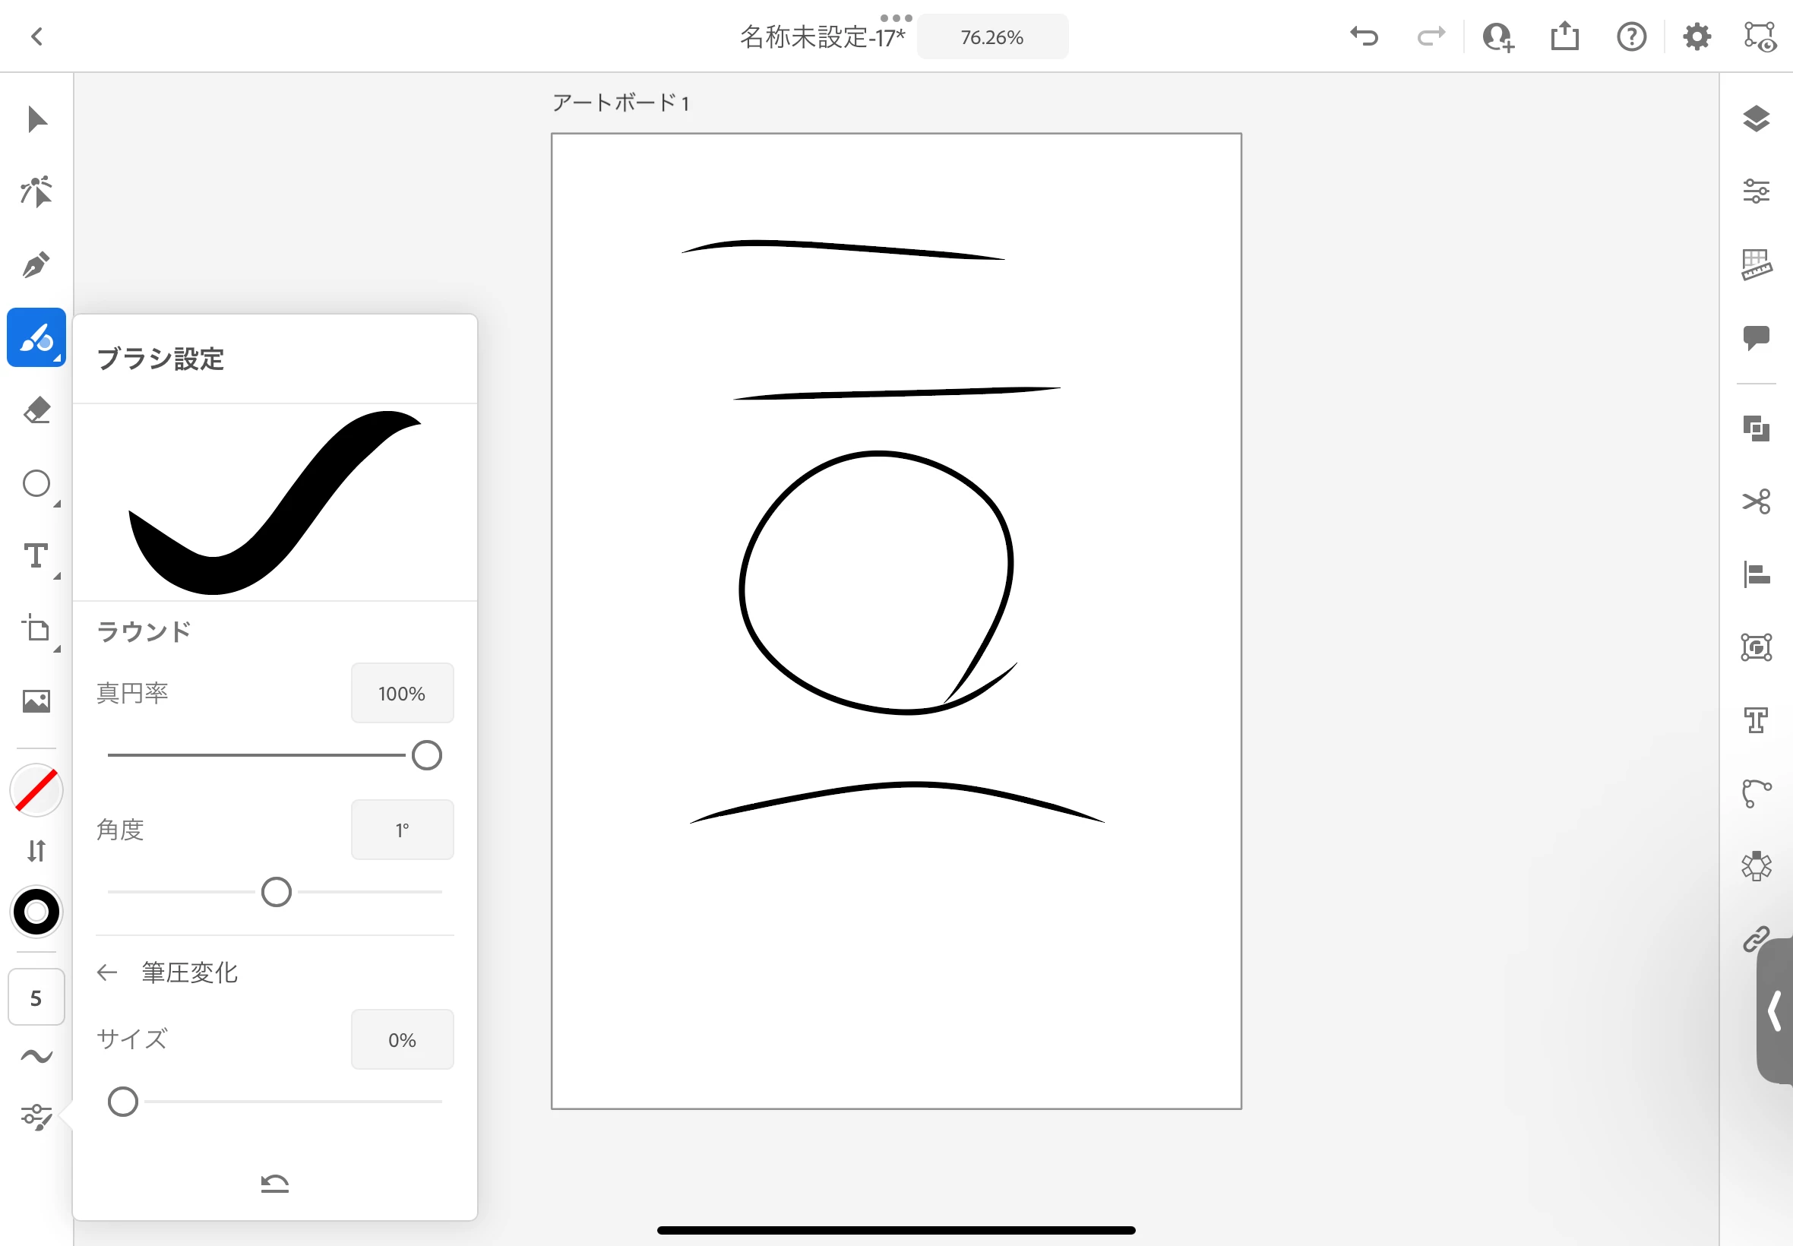Open the Comments panel
Screen dimensions: 1793x1246
click(1756, 337)
